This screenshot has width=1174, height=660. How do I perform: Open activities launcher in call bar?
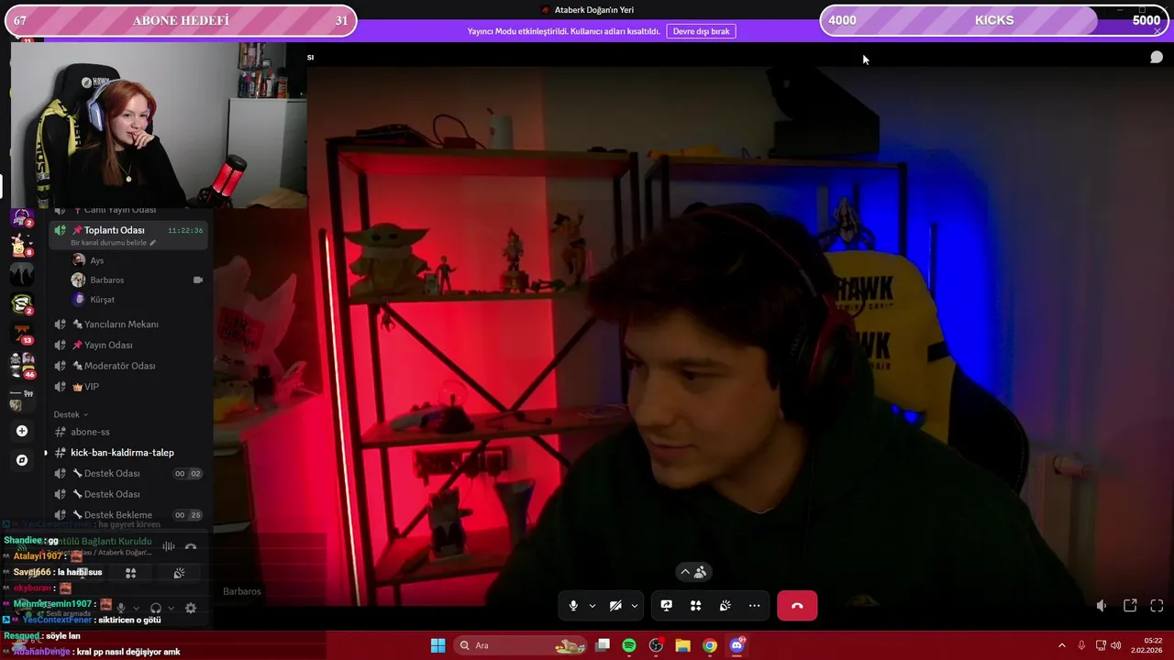[696, 606]
